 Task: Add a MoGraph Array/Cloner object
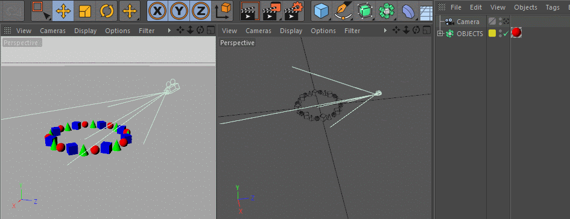point(387,11)
